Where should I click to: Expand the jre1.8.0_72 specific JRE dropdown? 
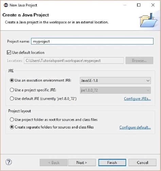(x=115, y=90)
